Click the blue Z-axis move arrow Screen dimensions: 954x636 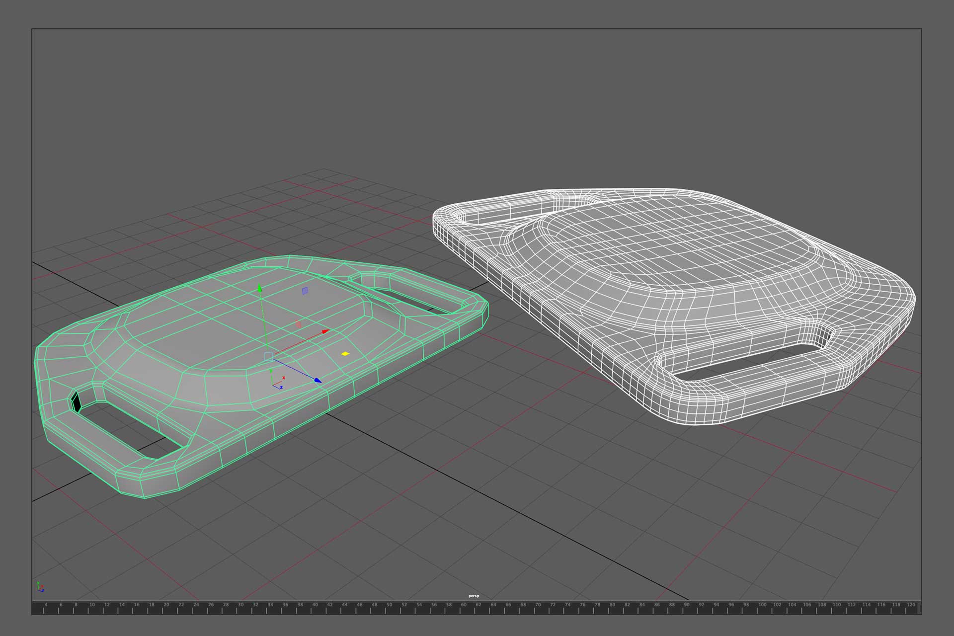[318, 381]
